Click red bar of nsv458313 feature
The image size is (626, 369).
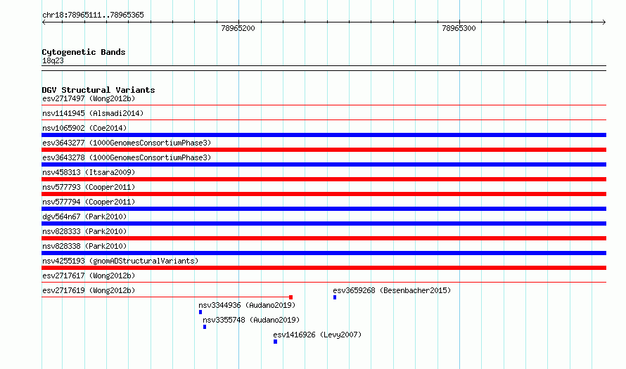[324, 179]
